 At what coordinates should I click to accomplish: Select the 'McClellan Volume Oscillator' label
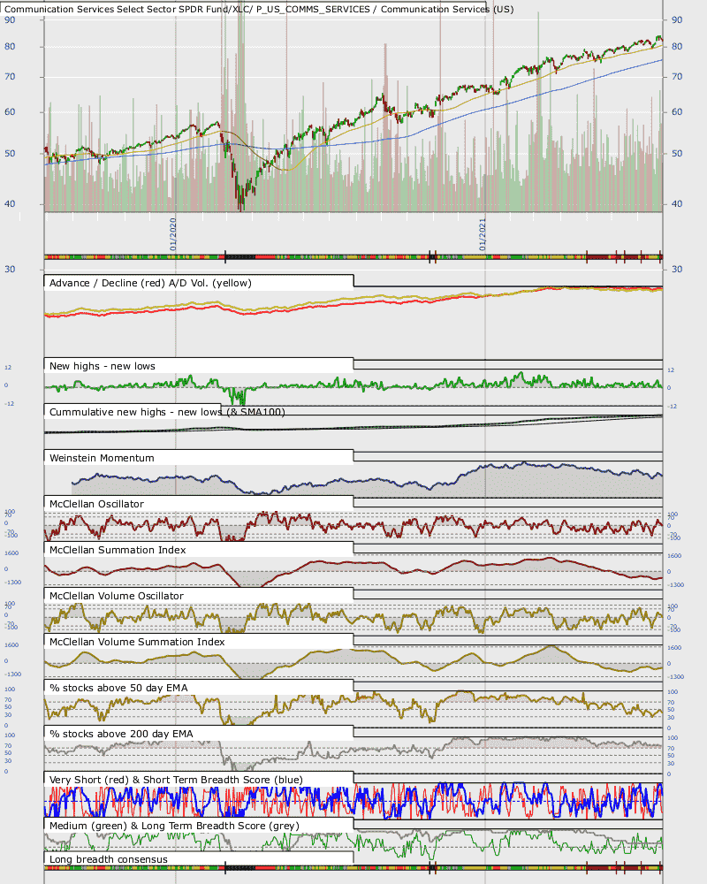[x=116, y=596]
